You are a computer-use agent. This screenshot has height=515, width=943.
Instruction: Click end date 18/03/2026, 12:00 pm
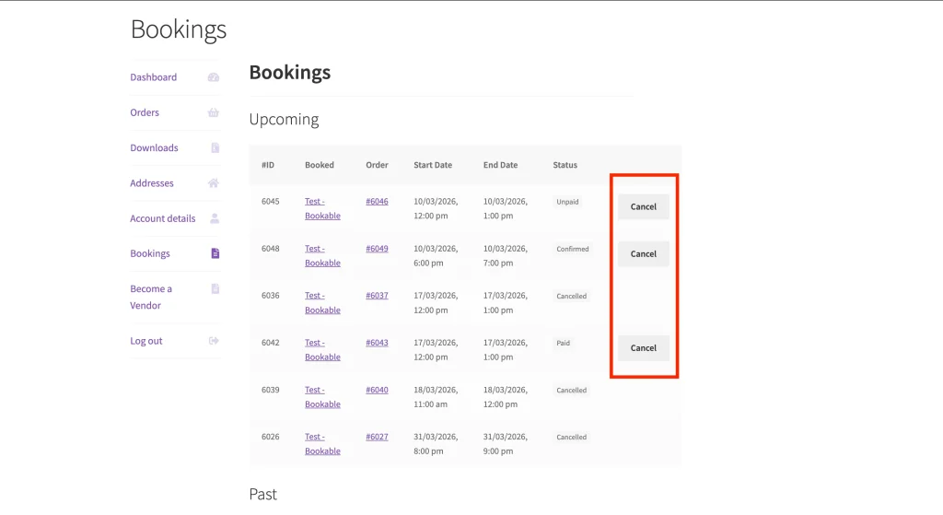(506, 397)
